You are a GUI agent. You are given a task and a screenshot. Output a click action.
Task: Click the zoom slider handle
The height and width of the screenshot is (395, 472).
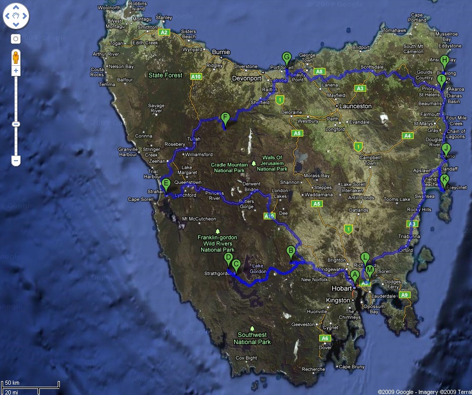pos(16,124)
